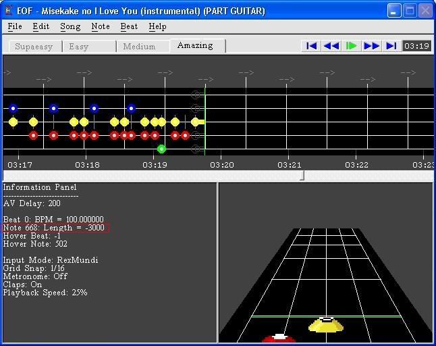Click the EOF application icon in title bar
Screen dimensions: 436x346
point(9,11)
